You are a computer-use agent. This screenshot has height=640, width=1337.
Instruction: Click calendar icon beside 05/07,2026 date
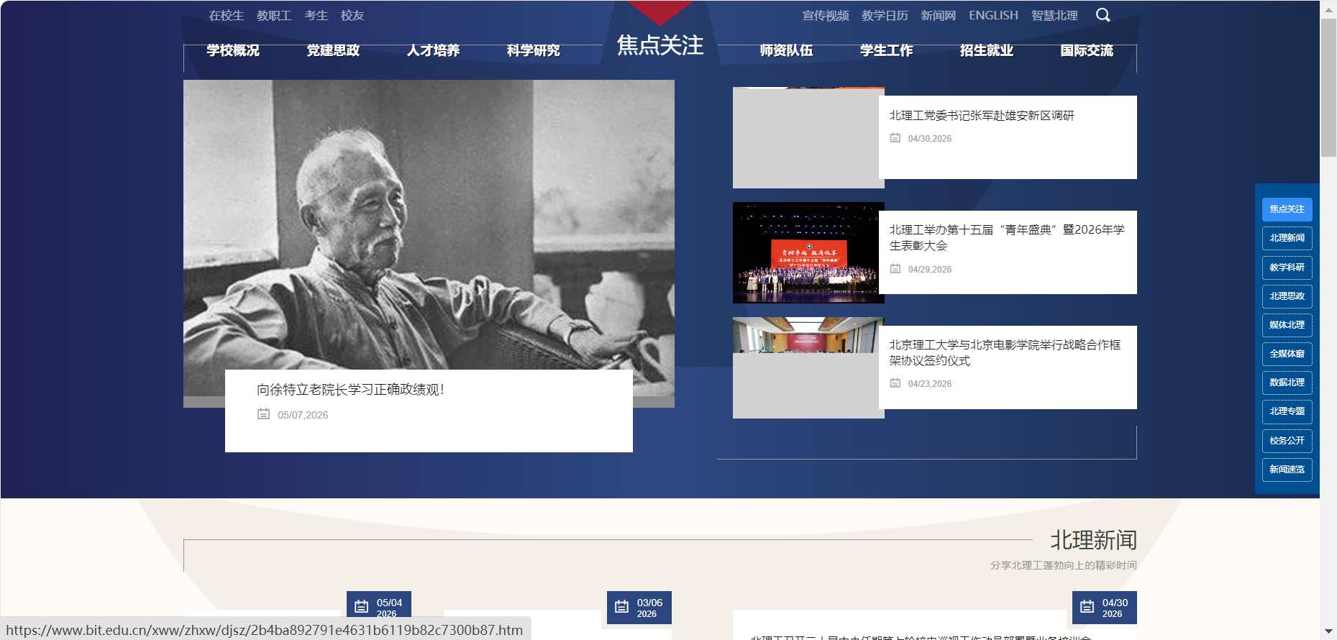point(263,414)
